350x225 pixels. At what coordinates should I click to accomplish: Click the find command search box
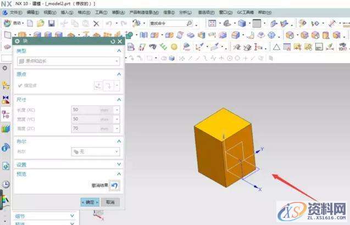coord(170,23)
